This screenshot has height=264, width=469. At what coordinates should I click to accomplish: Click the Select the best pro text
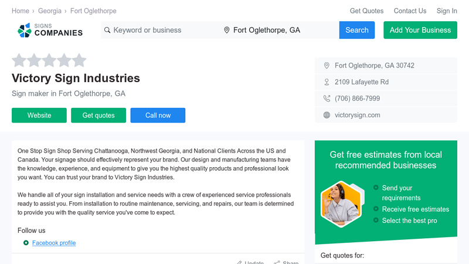pyautogui.click(x=409, y=221)
